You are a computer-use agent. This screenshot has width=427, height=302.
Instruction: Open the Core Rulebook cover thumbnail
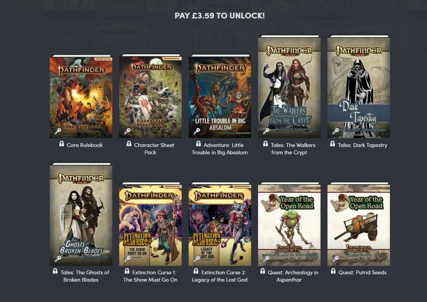81,97
